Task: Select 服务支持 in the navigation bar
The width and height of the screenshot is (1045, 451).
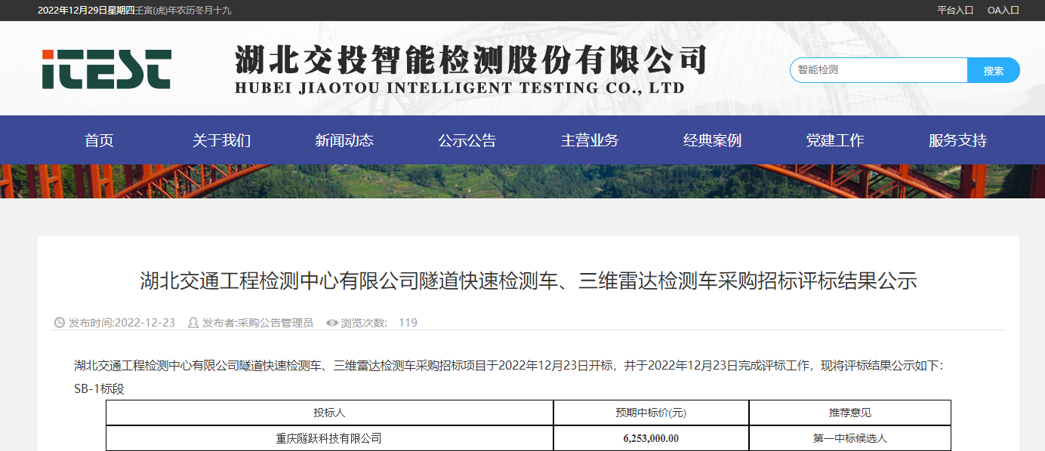Action: click(958, 140)
